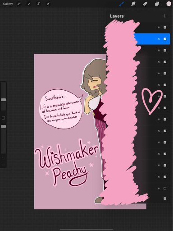Close the Layers panel via layers icon
The image size is (173, 231).
coord(157,4)
